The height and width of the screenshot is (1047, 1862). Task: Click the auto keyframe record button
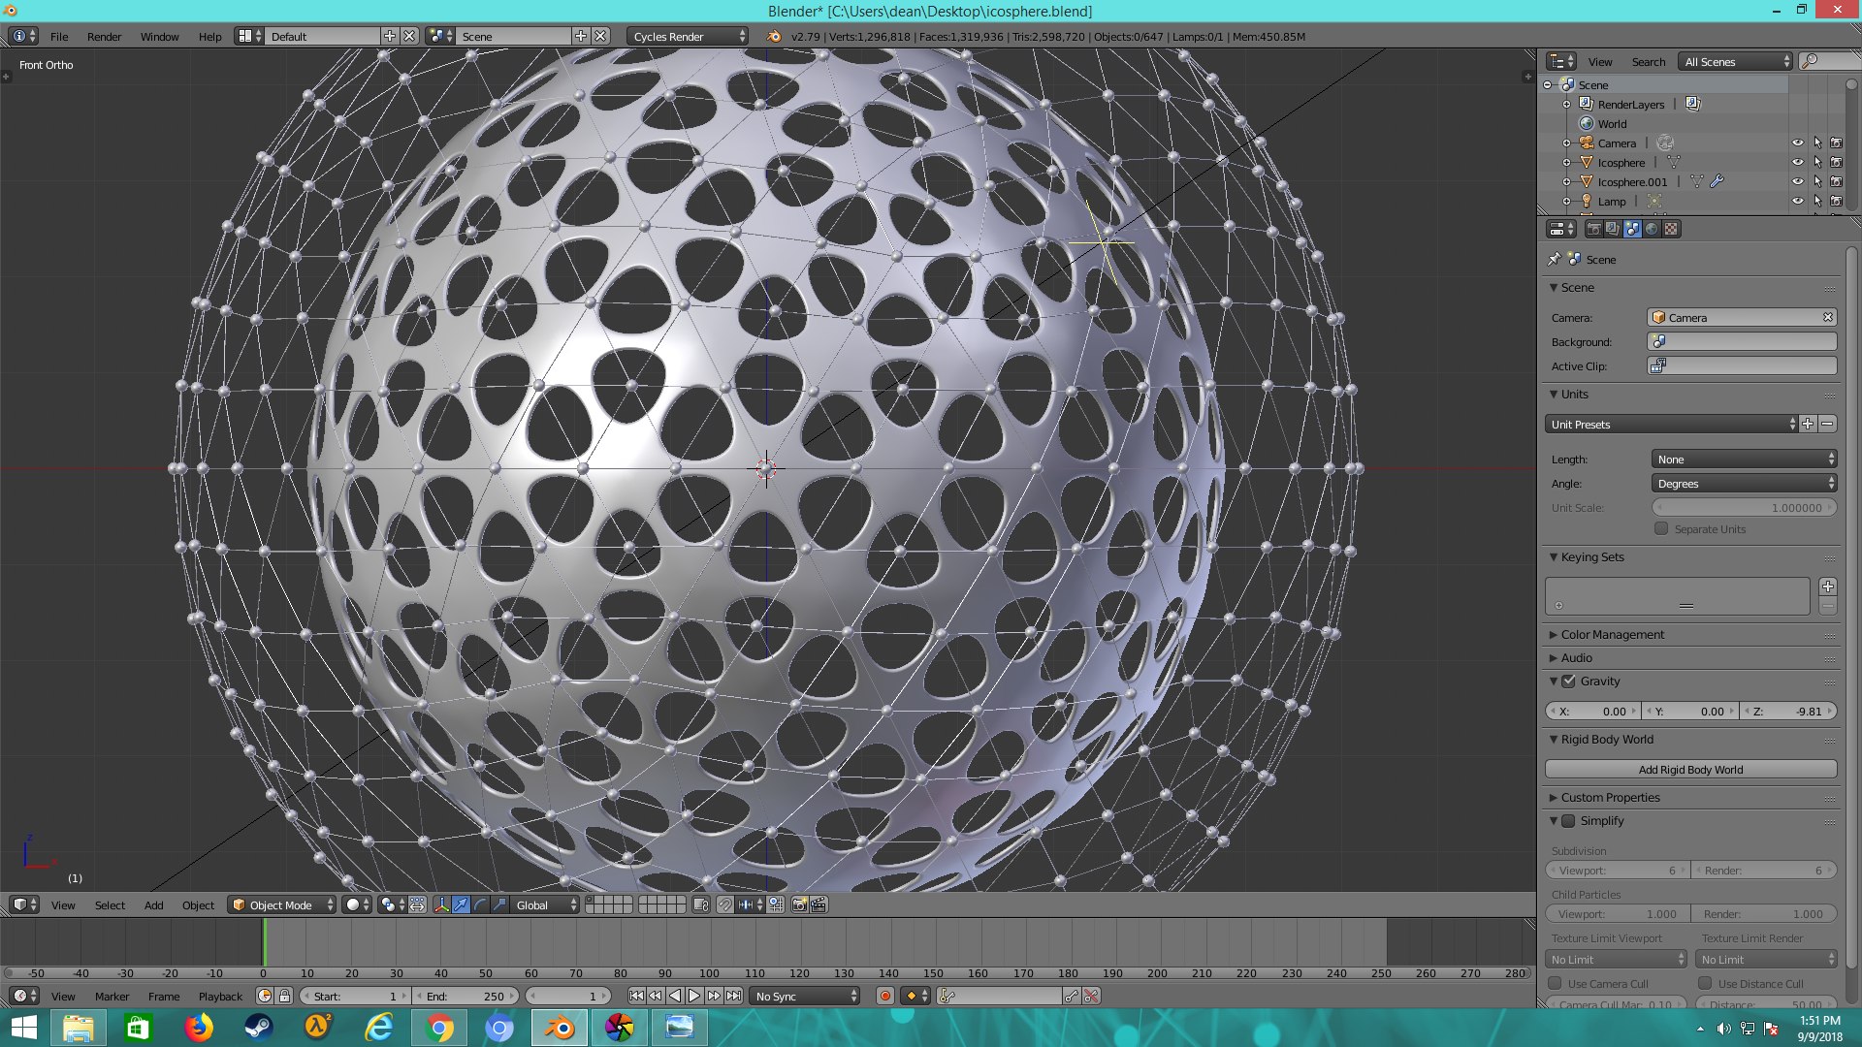coord(884,996)
